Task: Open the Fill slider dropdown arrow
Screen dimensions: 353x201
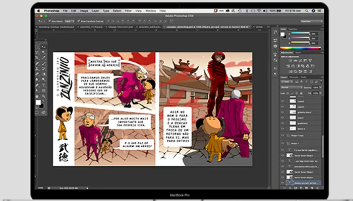Action: pyautogui.click(x=320, y=93)
